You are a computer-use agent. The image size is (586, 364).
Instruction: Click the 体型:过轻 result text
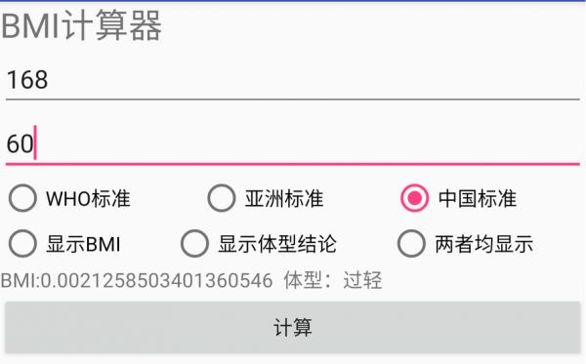[333, 280]
